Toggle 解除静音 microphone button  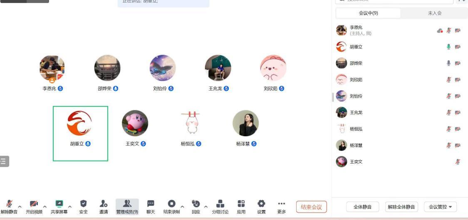[x=9, y=204]
